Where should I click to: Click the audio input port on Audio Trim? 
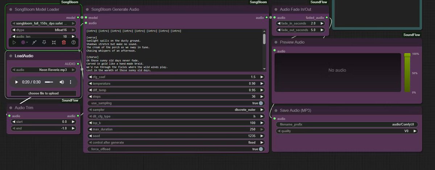(9, 116)
